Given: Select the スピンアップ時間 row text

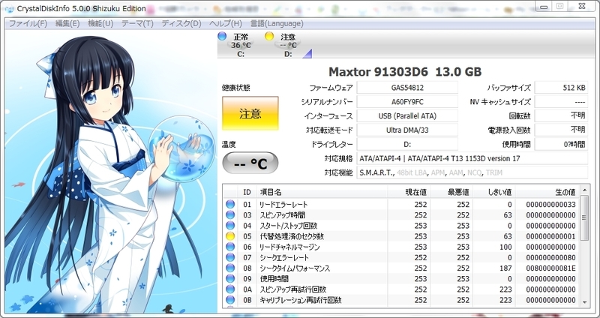Looking at the screenshot, I should pyautogui.click(x=283, y=215).
